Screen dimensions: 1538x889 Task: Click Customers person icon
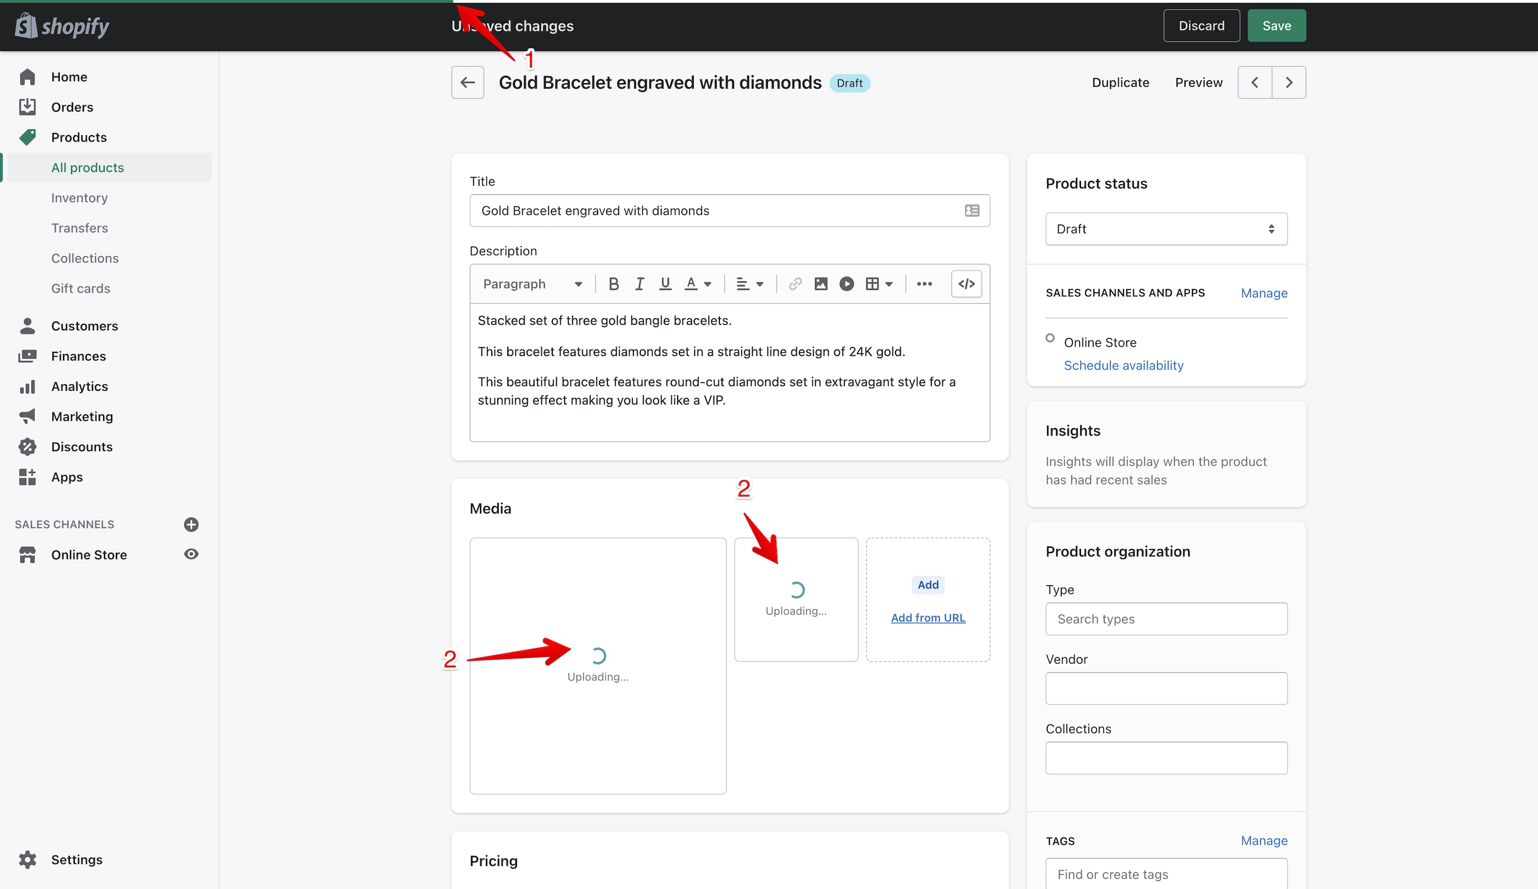point(27,326)
